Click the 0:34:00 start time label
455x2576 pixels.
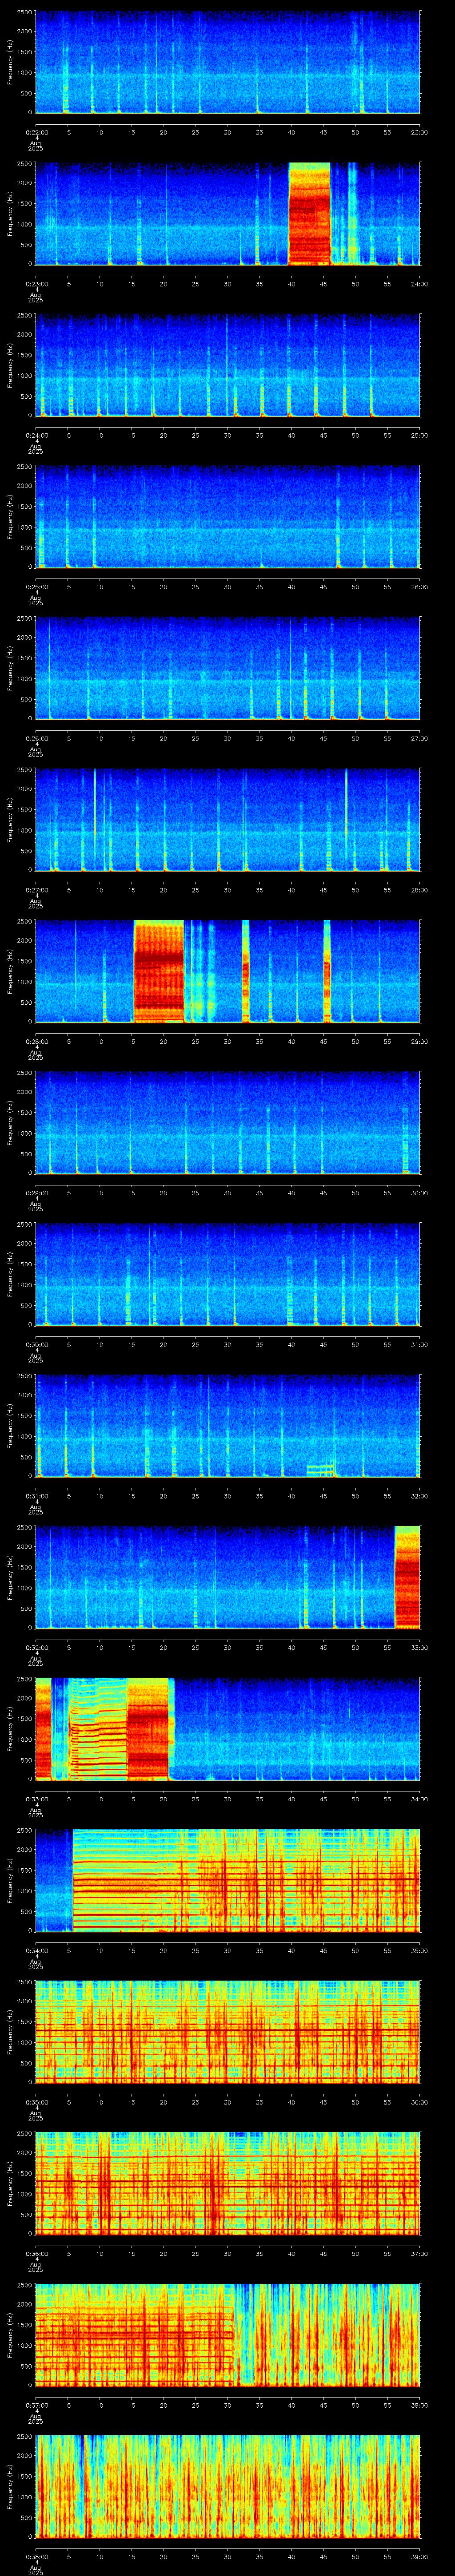pos(36,1950)
